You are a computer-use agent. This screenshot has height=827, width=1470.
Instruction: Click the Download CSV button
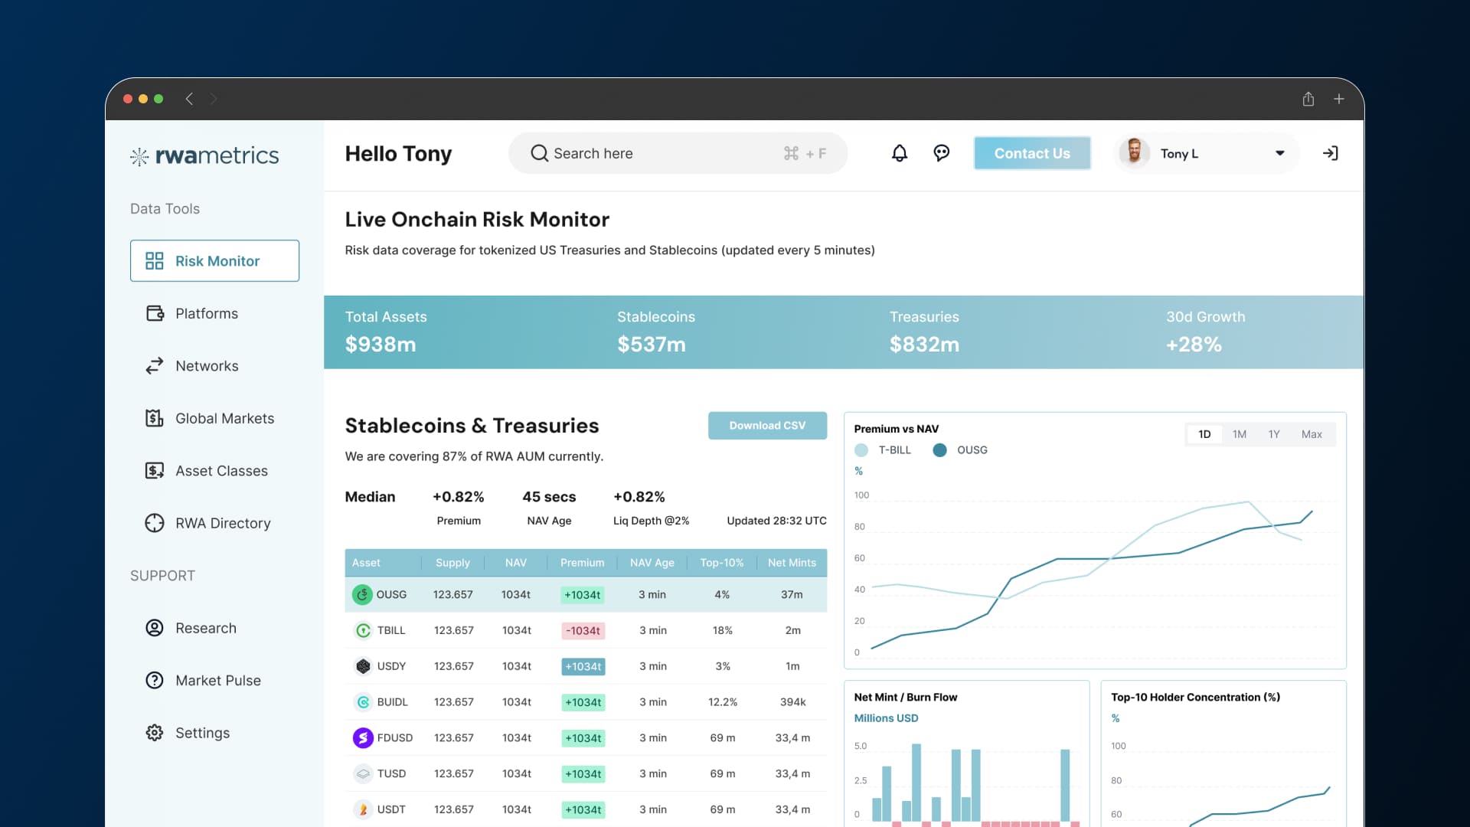(x=767, y=426)
